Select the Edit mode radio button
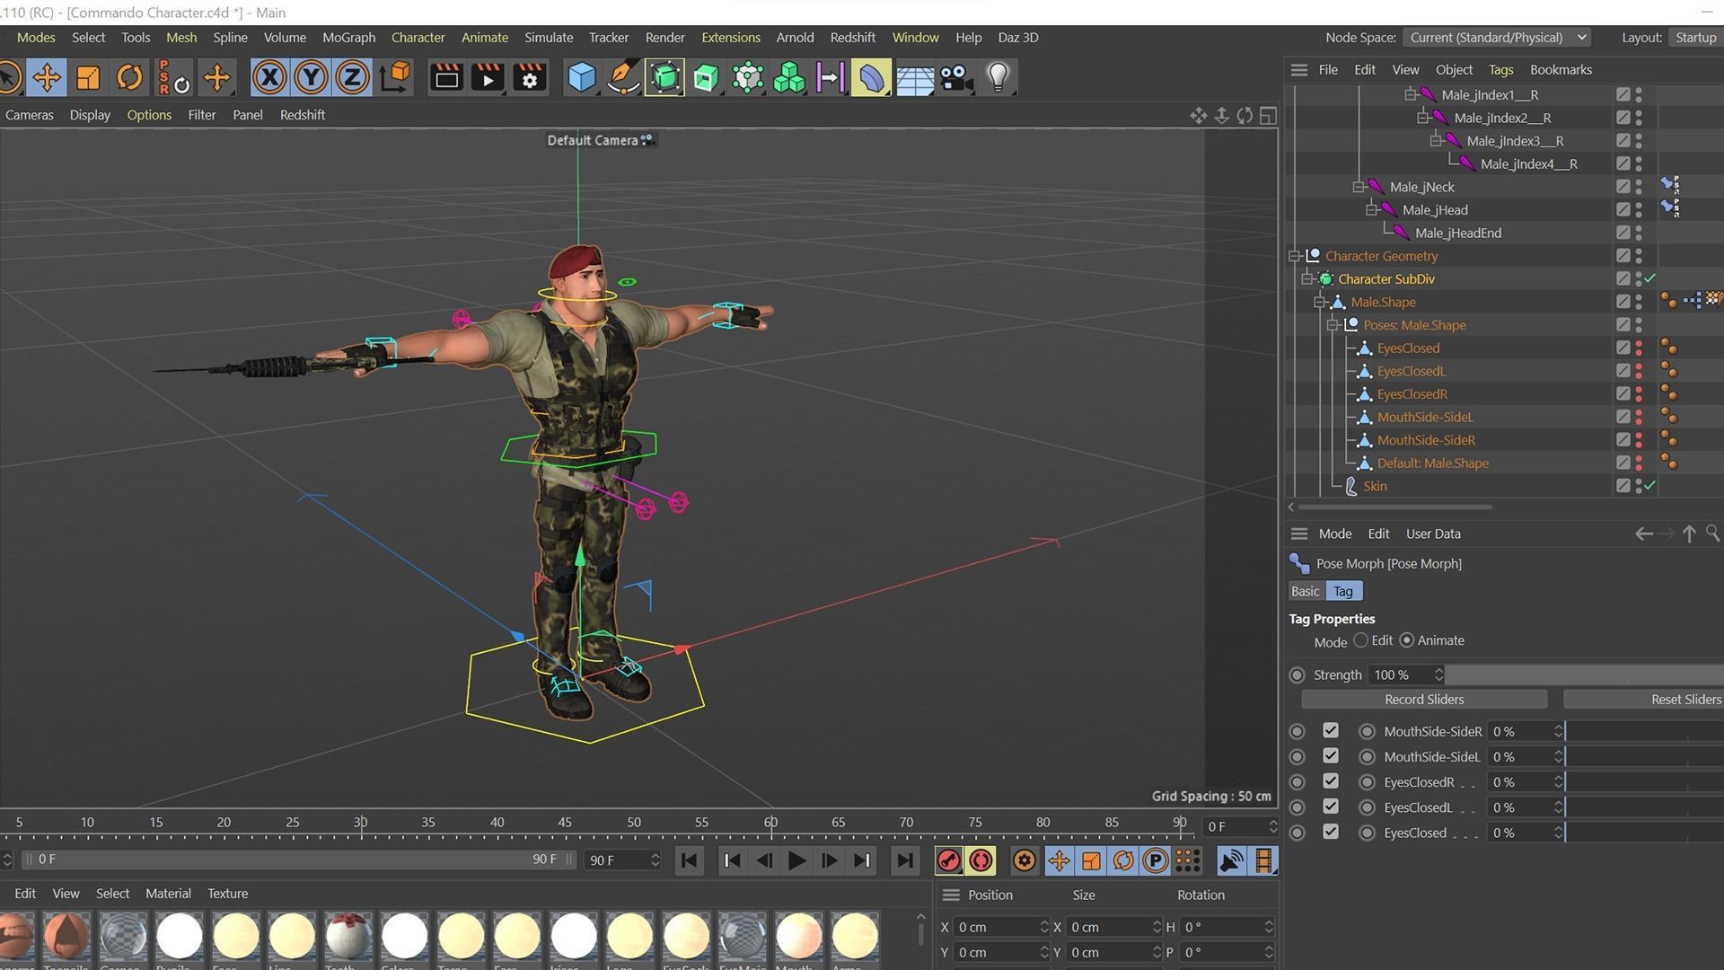The image size is (1724, 970). (x=1361, y=640)
